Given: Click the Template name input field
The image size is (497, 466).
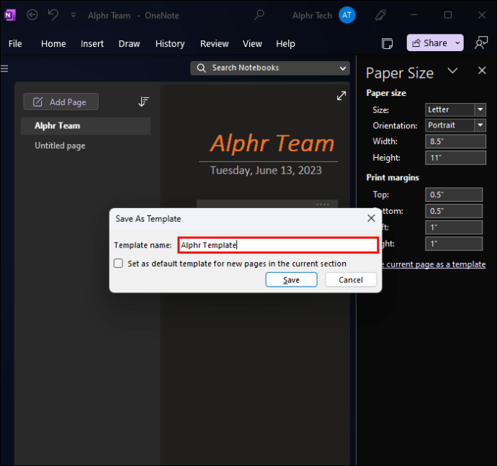Looking at the screenshot, I should [x=278, y=245].
